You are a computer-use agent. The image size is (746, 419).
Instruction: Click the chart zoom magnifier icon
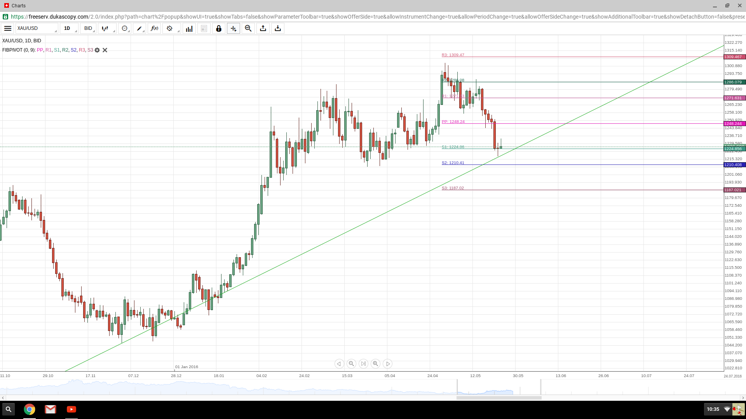coord(248,28)
